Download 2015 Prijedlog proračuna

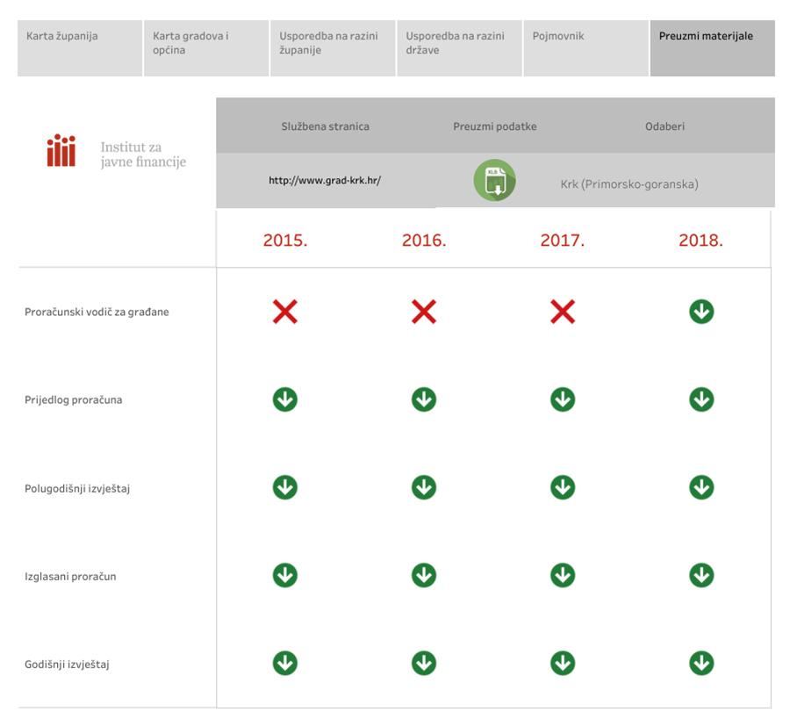(284, 399)
